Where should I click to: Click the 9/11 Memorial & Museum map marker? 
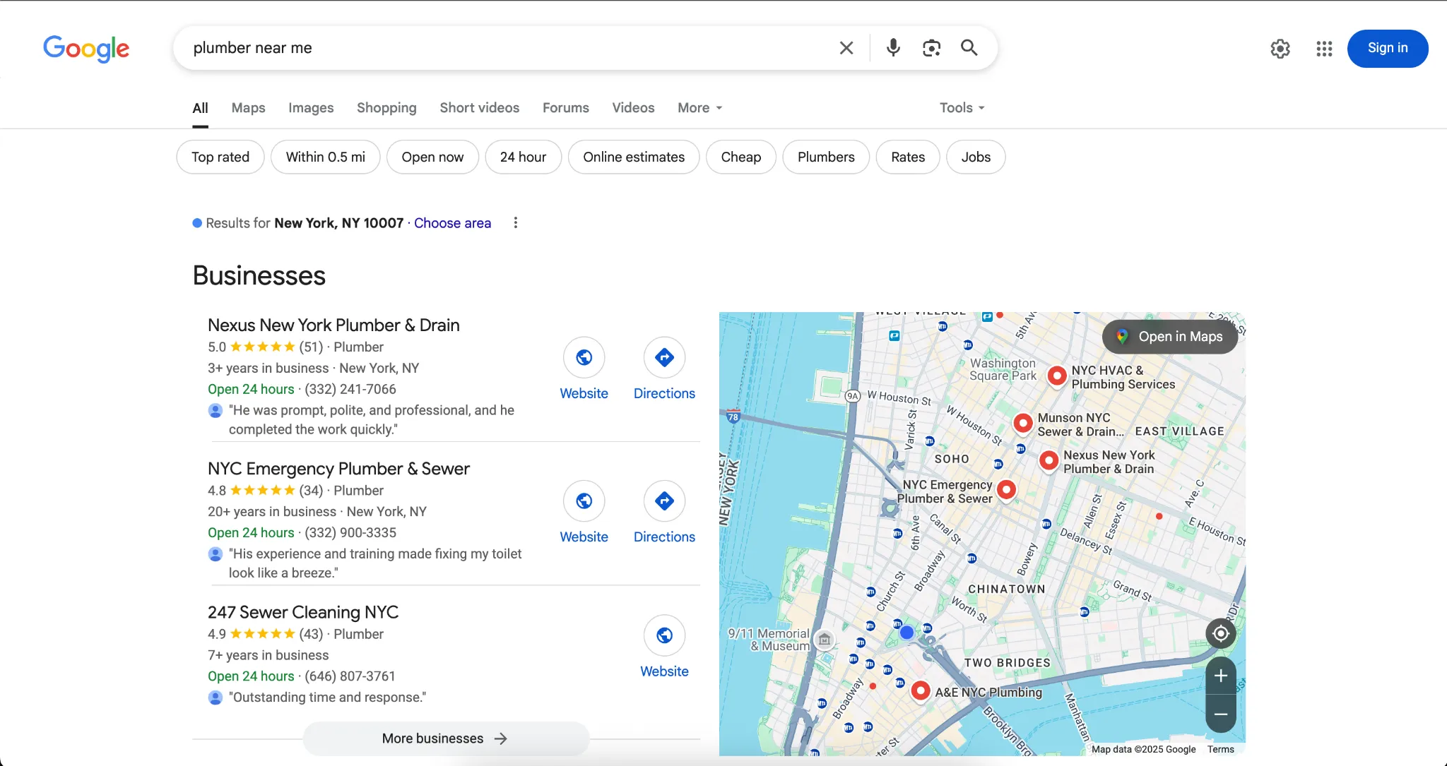pos(824,640)
